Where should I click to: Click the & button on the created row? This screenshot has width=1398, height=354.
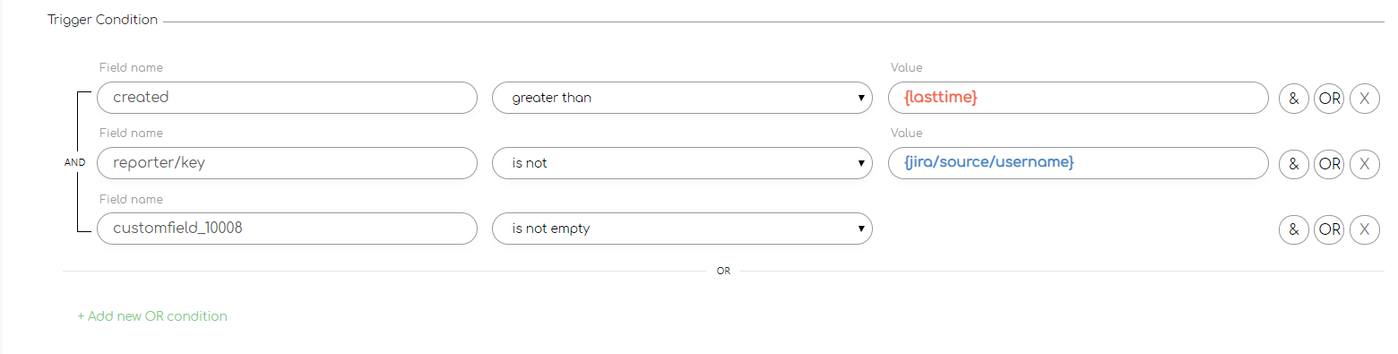[x=1293, y=98]
